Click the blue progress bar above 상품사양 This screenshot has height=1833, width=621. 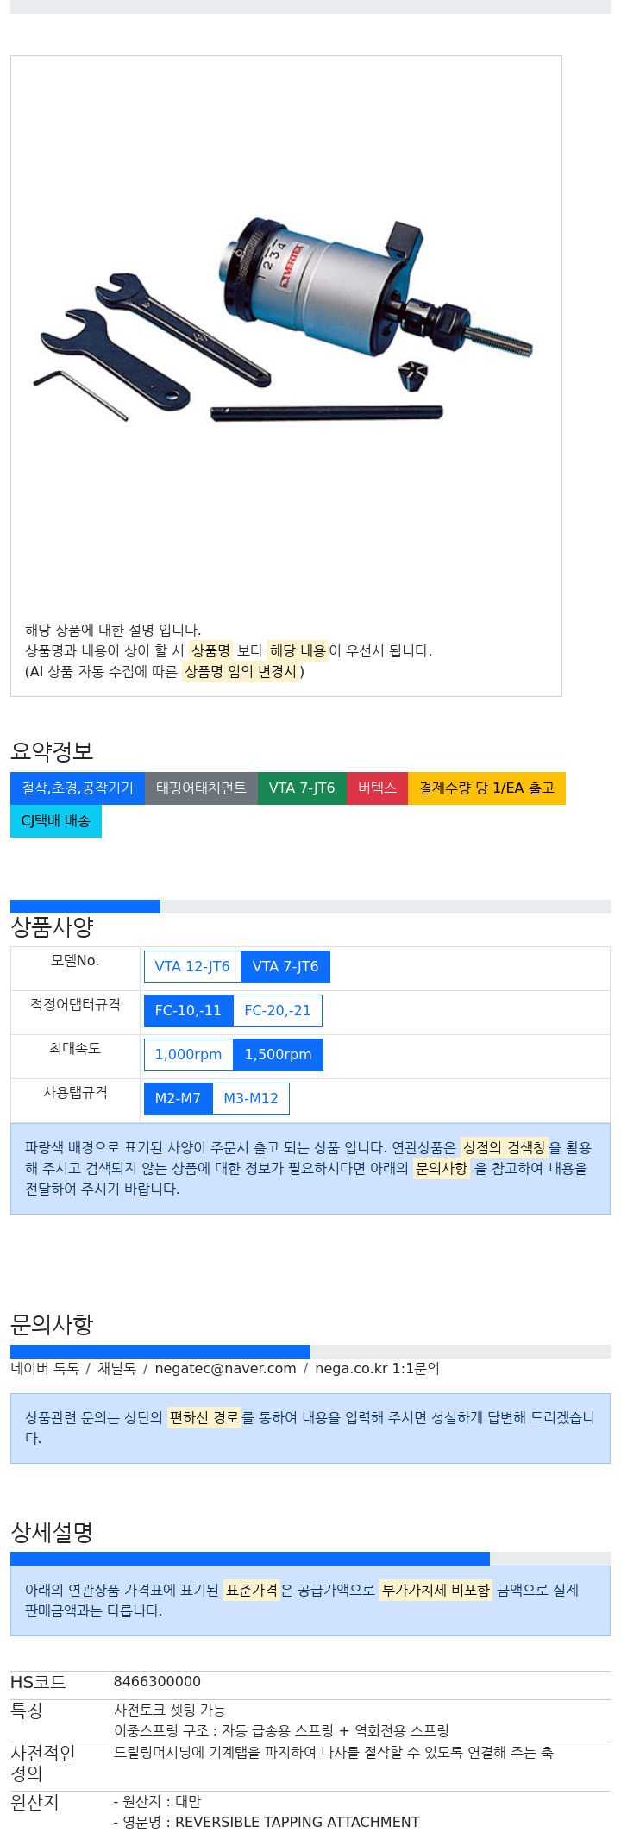tap(85, 907)
